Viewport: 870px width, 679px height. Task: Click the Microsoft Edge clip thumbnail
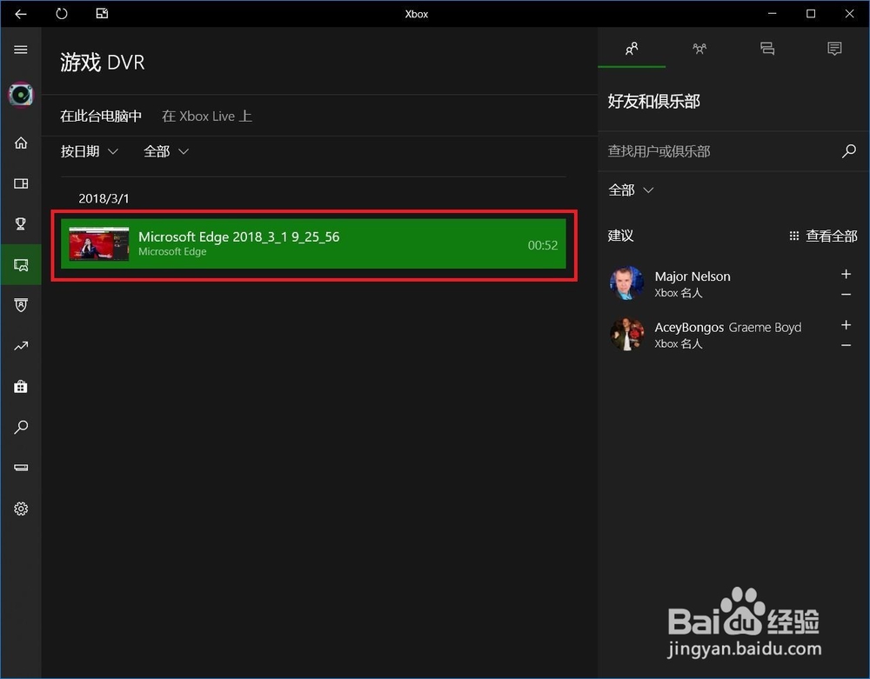pos(99,244)
